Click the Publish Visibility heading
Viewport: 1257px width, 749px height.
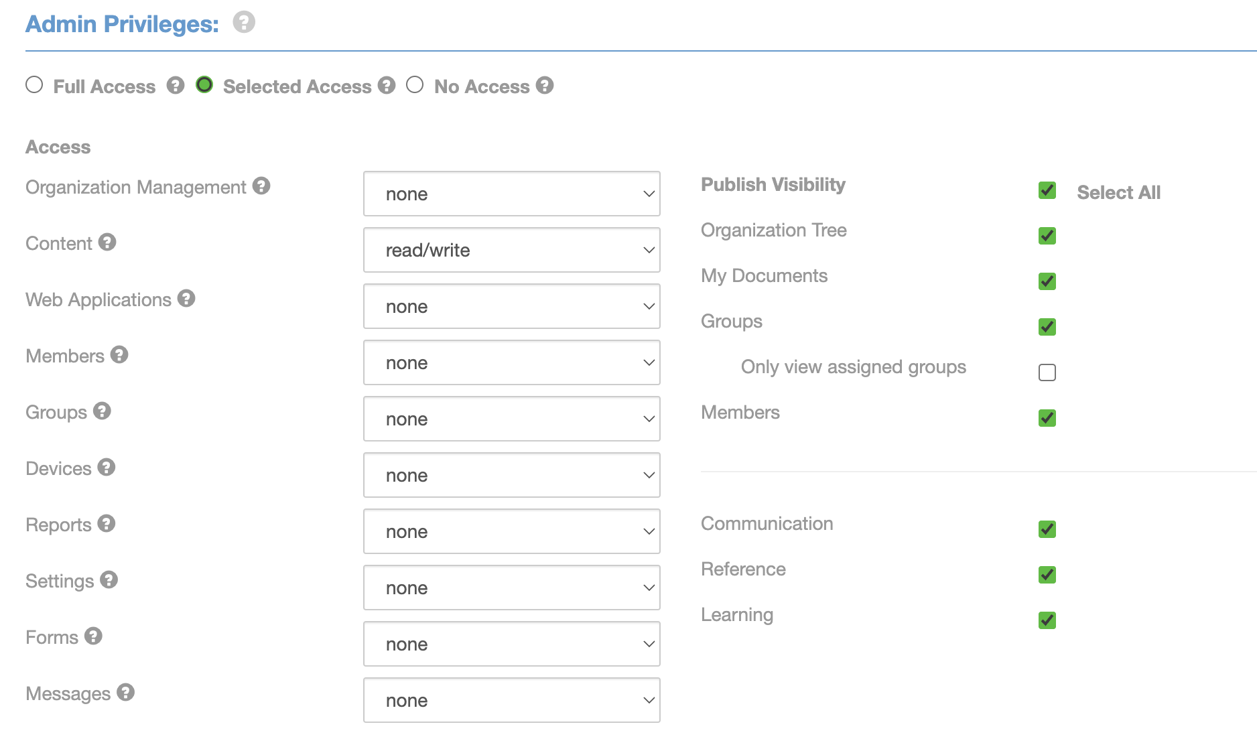click(773, 185)
